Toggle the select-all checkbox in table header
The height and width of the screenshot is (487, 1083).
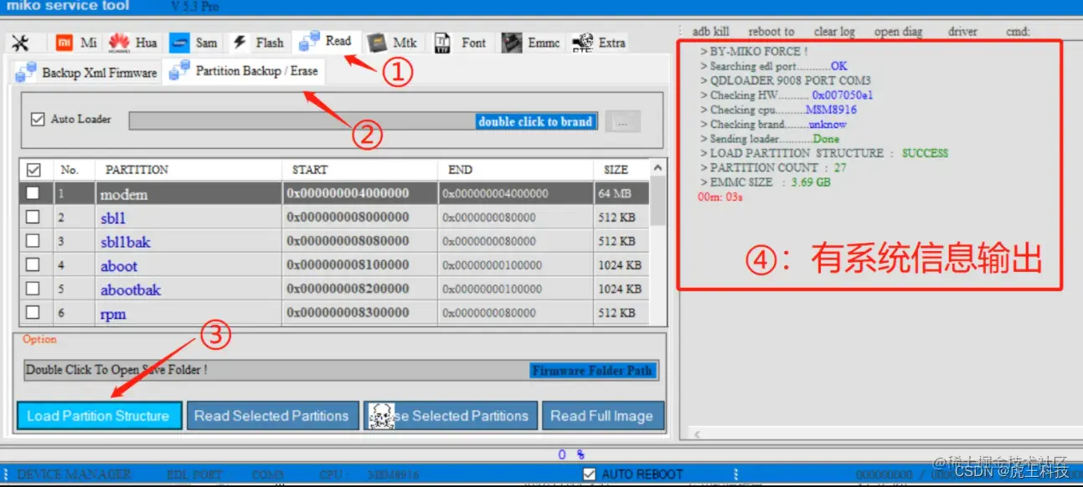coord(34,170)
